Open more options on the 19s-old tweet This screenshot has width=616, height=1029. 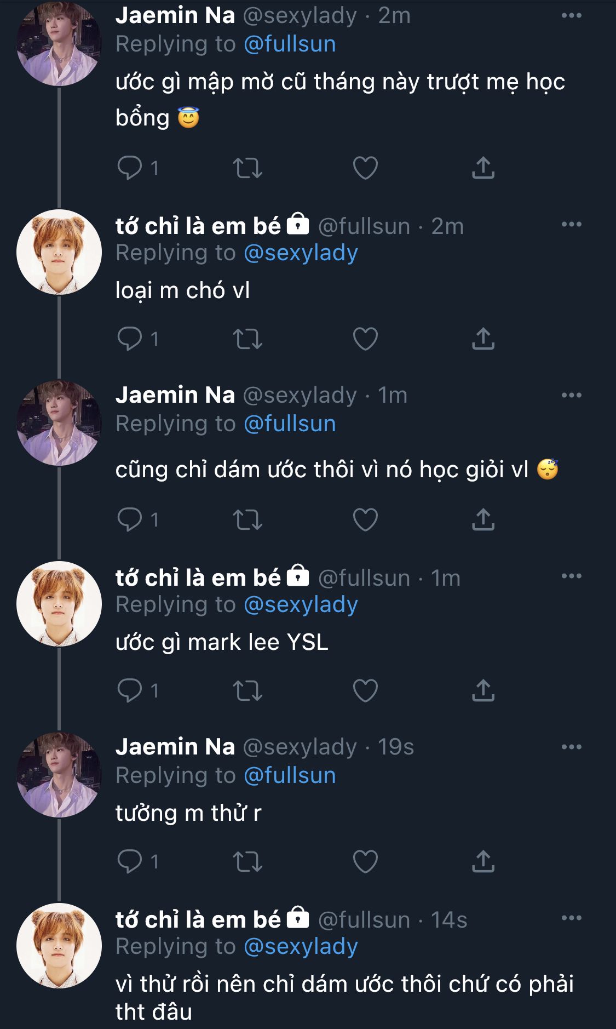(571, 747)
